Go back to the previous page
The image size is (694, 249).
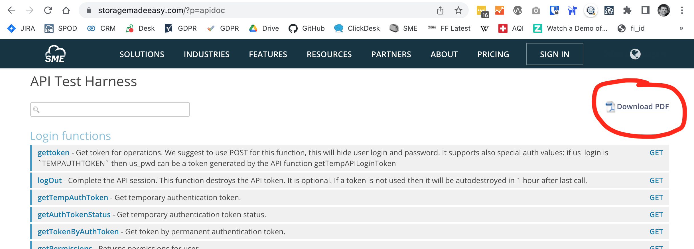11,11
